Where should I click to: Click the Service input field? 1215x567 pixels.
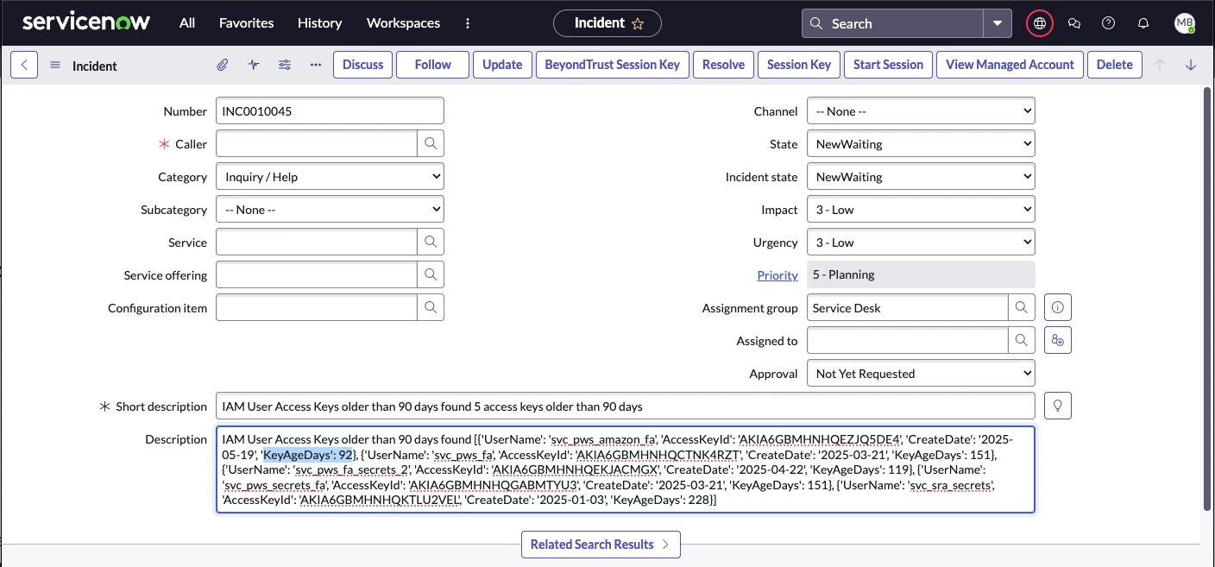317,243
